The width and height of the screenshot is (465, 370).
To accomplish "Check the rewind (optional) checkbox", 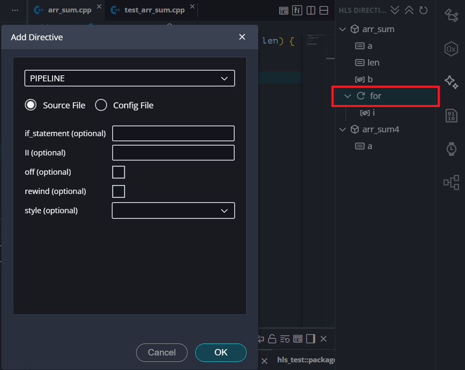I will [x=119, y=191].
